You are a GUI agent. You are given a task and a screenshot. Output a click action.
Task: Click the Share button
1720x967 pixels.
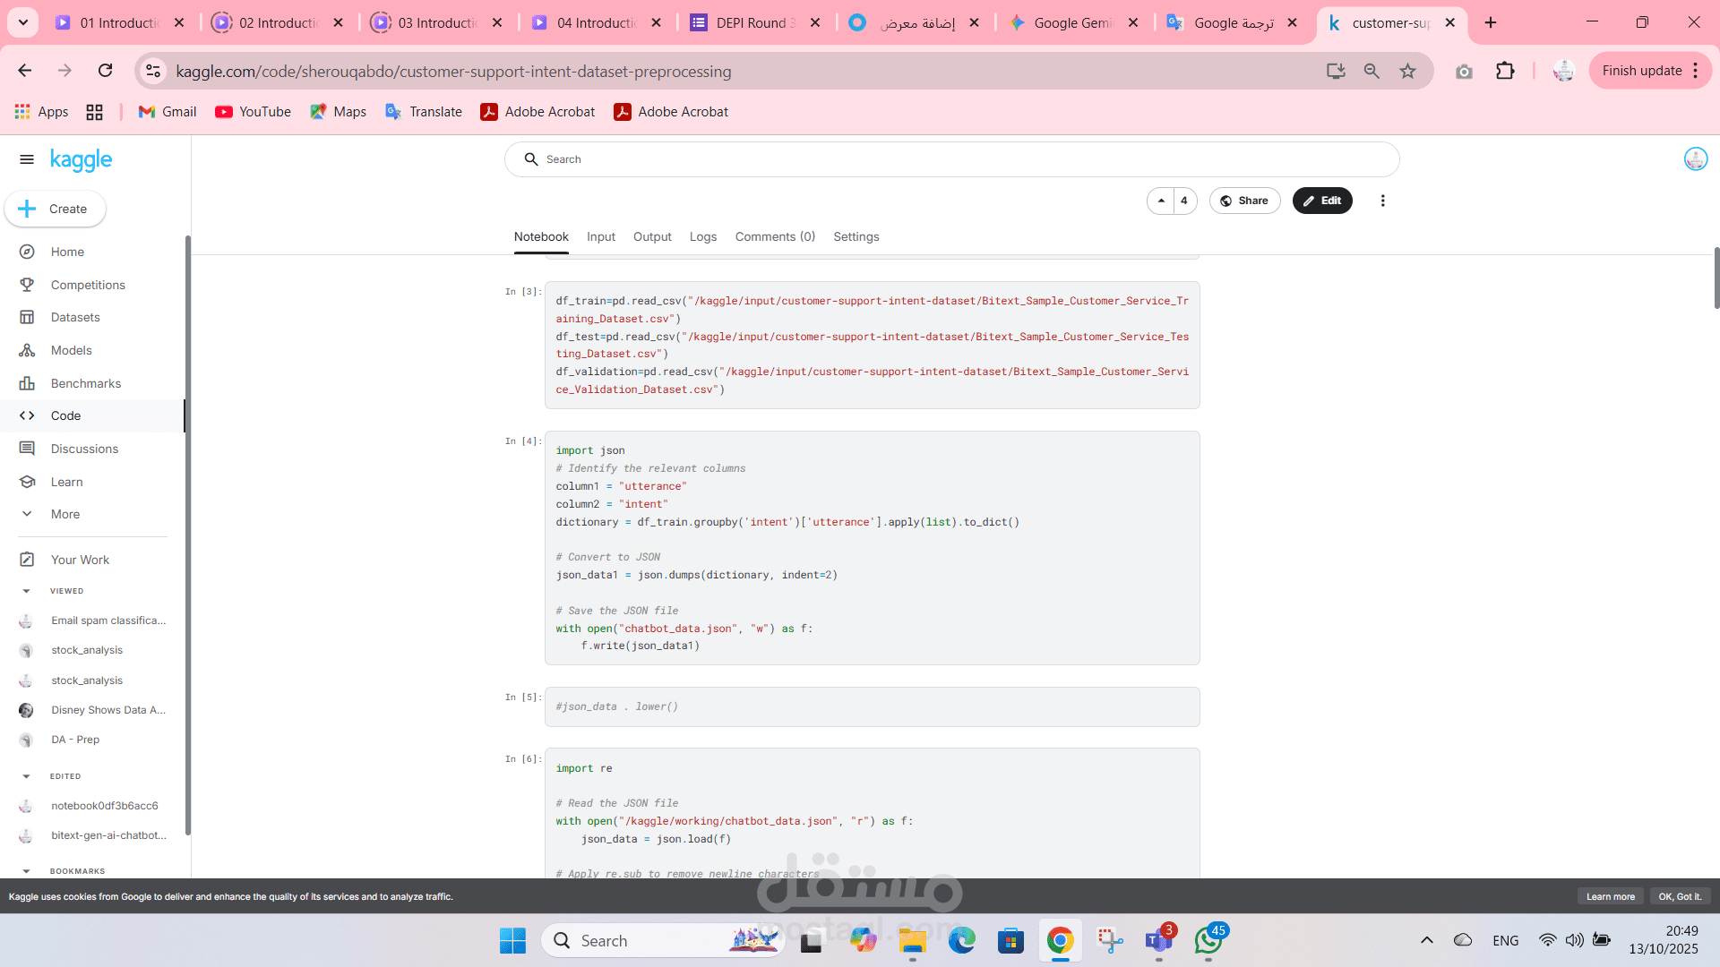1244,201
